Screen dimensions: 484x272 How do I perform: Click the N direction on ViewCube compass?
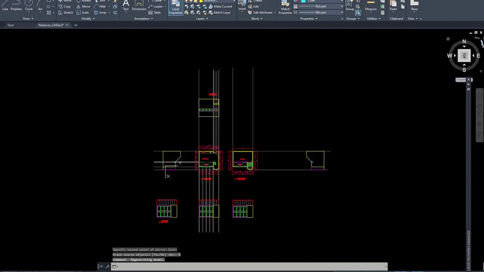point(464,42)
